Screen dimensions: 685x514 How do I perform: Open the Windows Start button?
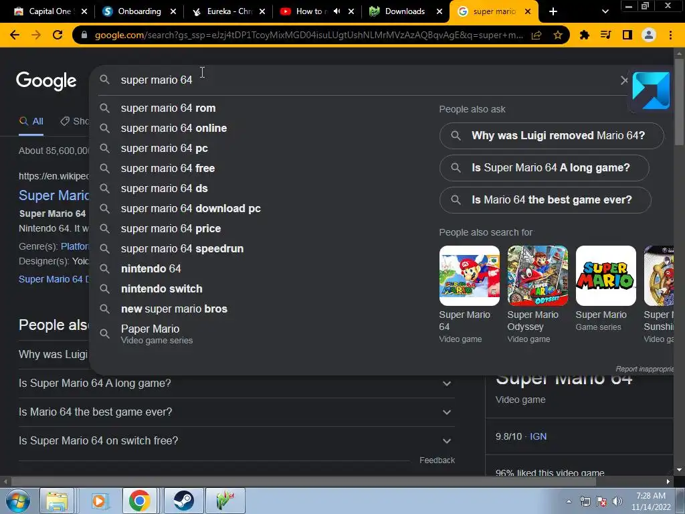[18, 501]
